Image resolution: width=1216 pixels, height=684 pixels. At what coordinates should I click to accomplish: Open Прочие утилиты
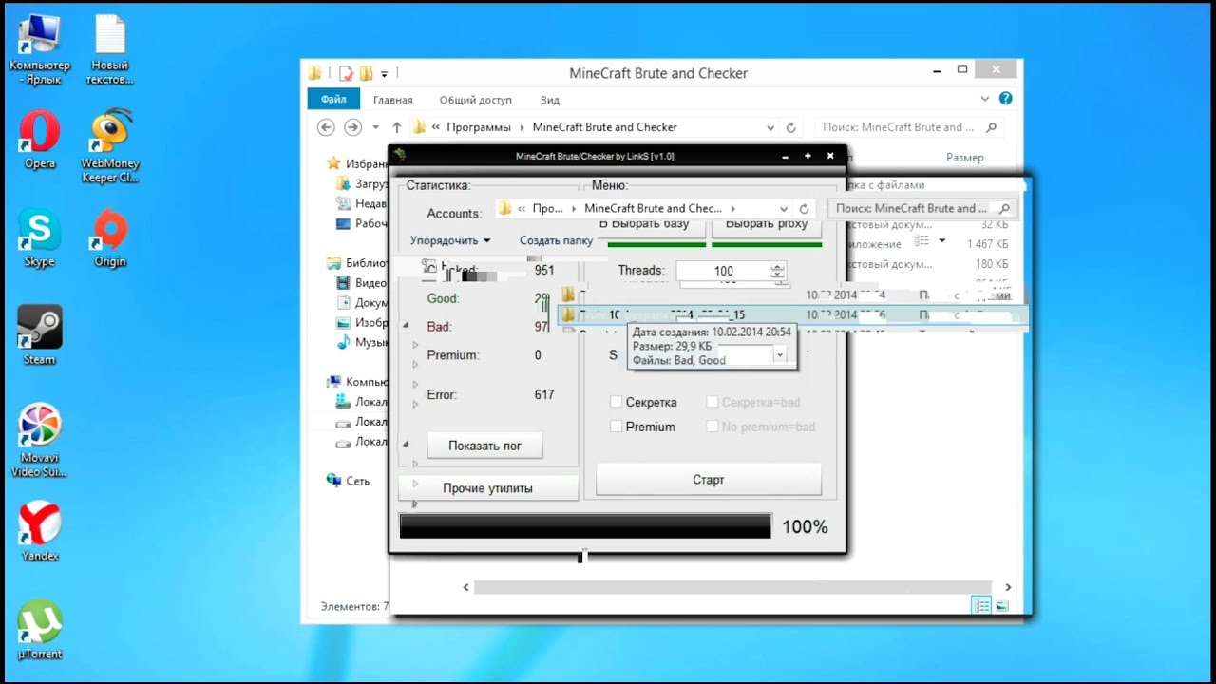[488, 488]
